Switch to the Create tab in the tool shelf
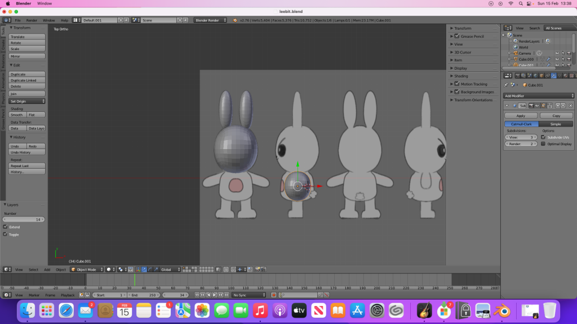This screenshot has height=324, width=577. 3,44
